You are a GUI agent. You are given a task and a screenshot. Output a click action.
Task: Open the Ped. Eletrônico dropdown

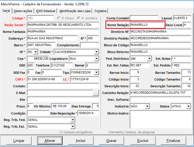pyautogui.click(x=149, y=59)
